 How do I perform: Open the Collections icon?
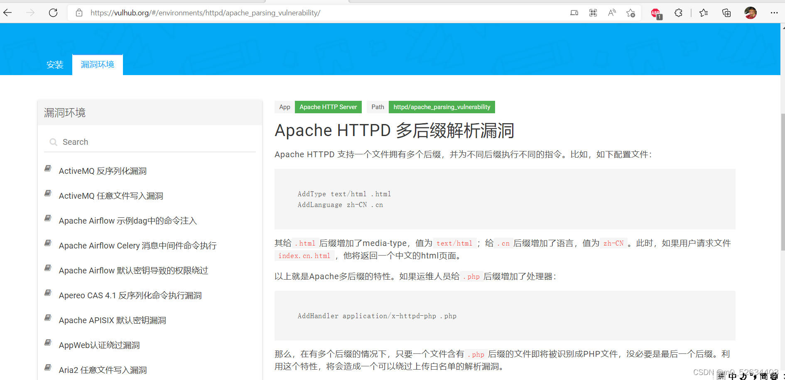726,13
